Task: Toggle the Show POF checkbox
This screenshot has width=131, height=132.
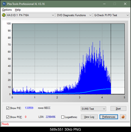Action: pyautogui.click(x=8, y=117)
